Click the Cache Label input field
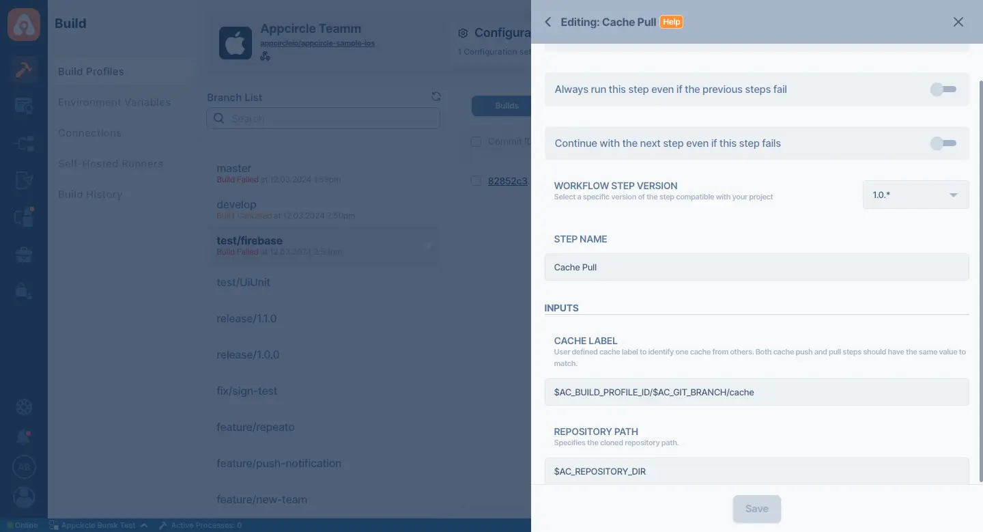The image size is (983, 532). tap(756, 392)
